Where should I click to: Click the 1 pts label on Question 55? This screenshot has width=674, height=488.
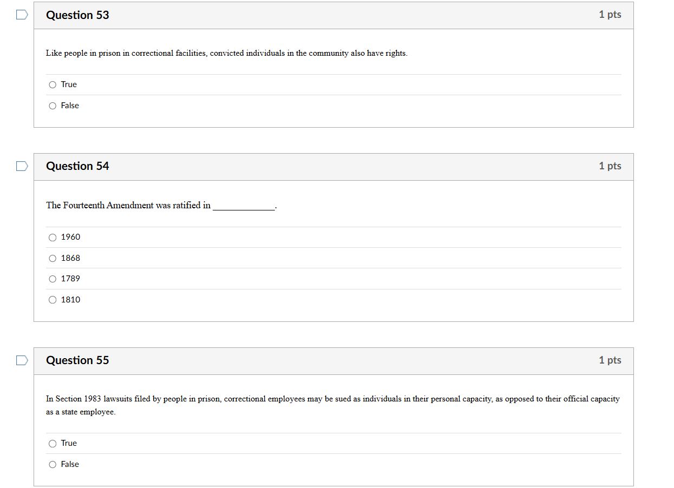pyautogui.click(x=610, y=360)
